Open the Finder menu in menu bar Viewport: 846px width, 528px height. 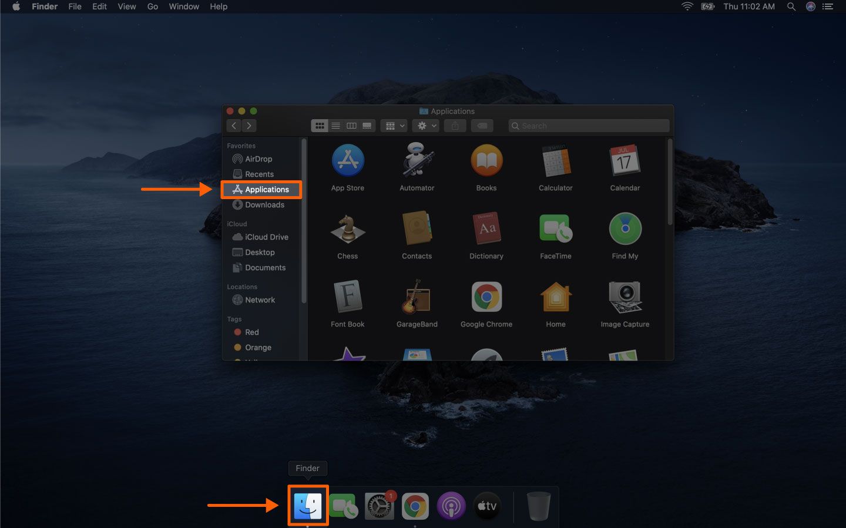(x=45, y=6)
